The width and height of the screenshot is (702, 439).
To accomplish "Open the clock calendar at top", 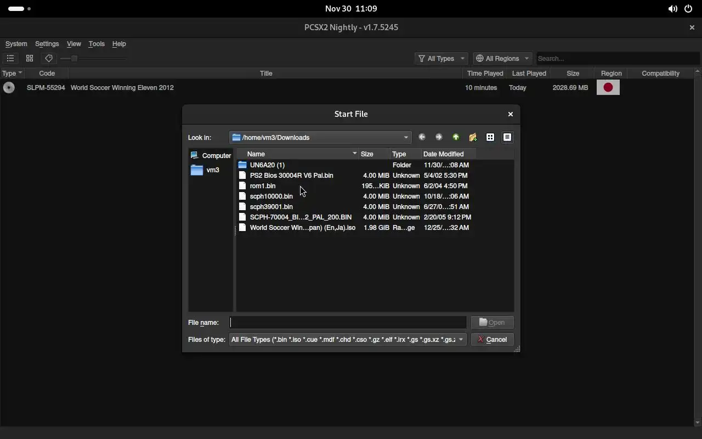I will (351, 9).
